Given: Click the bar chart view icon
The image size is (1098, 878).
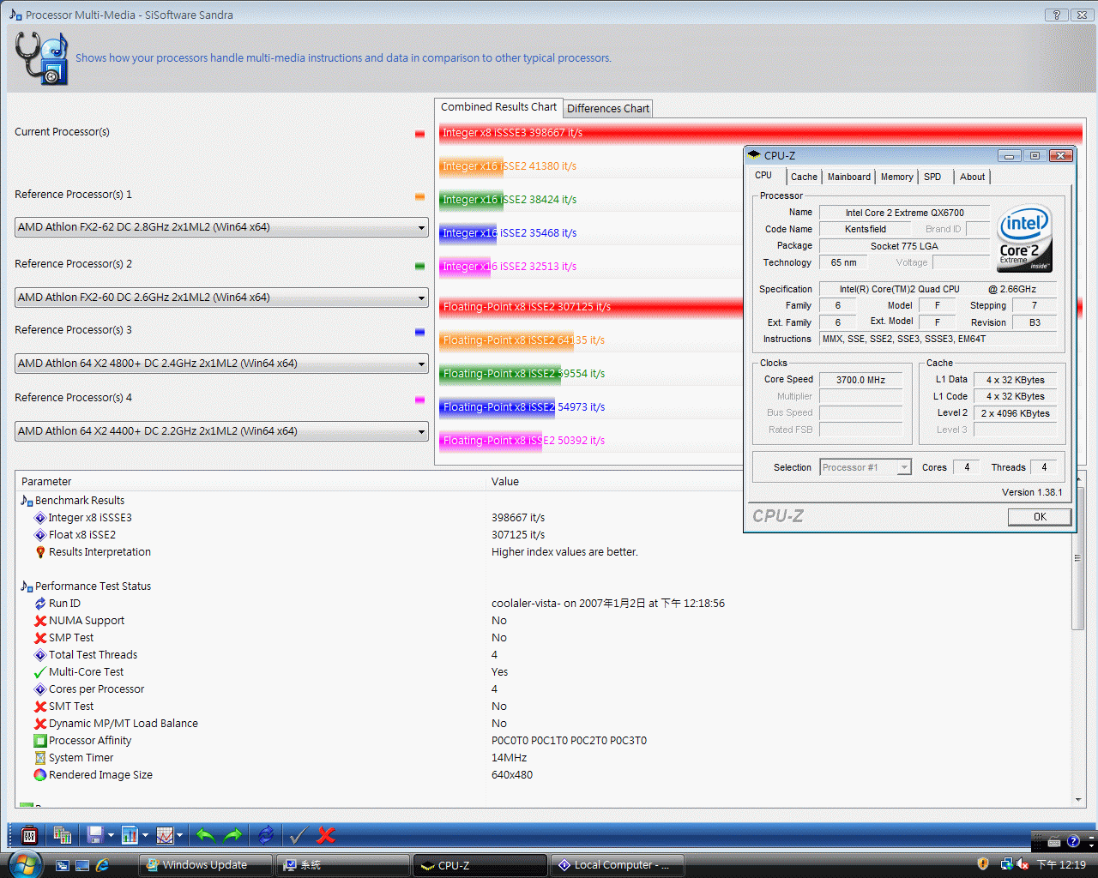Looking at the screenshot, I should (130, 835).
